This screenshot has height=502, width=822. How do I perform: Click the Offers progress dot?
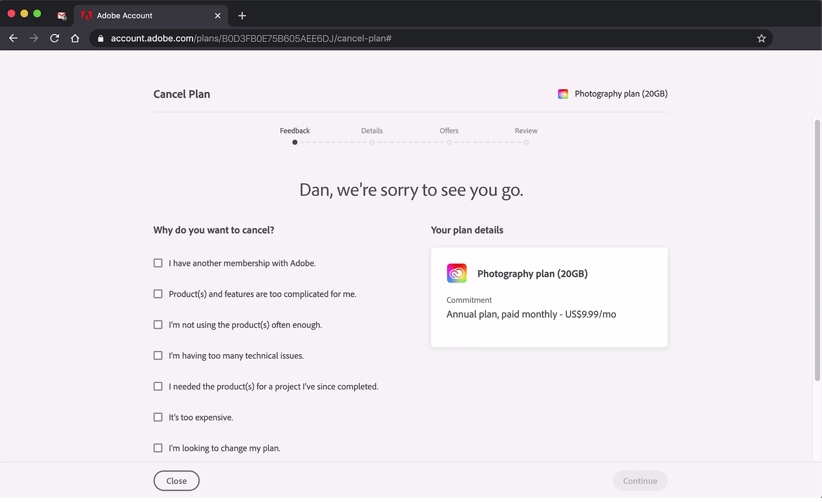coord(449,142)
